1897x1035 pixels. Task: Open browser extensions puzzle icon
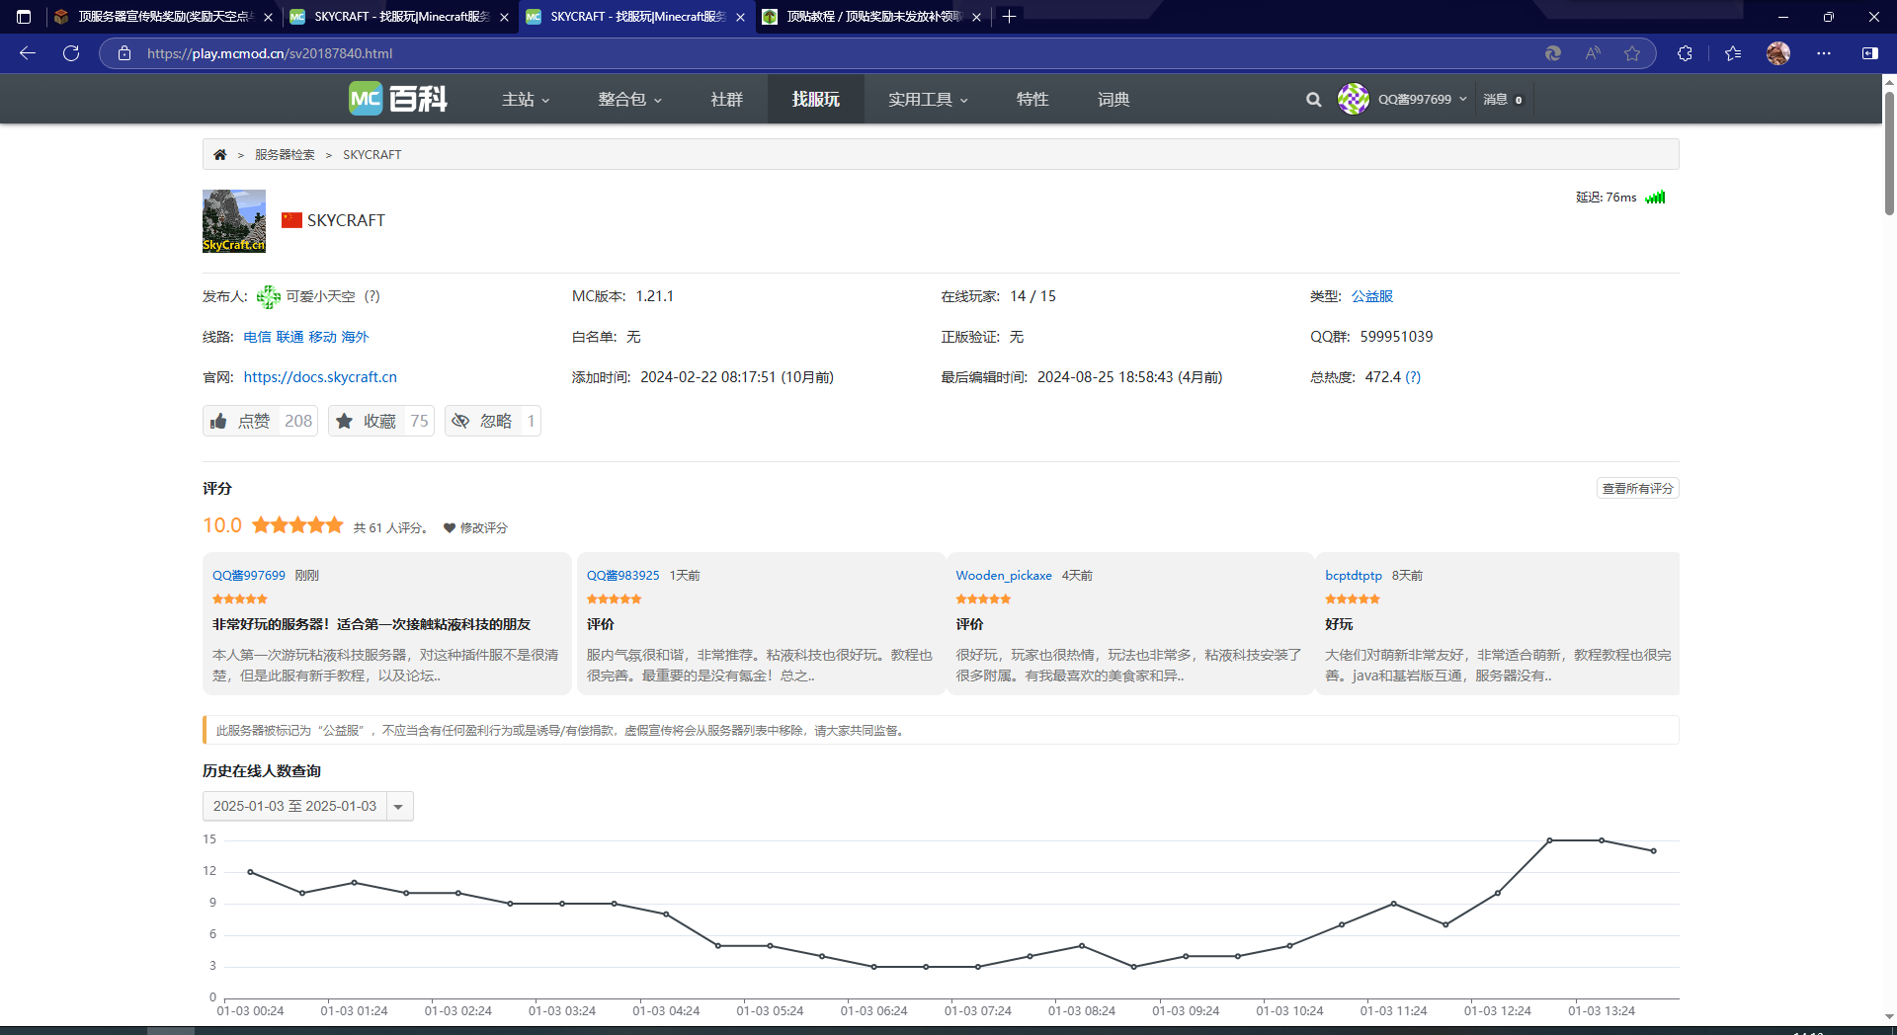tap(1685, 53)
